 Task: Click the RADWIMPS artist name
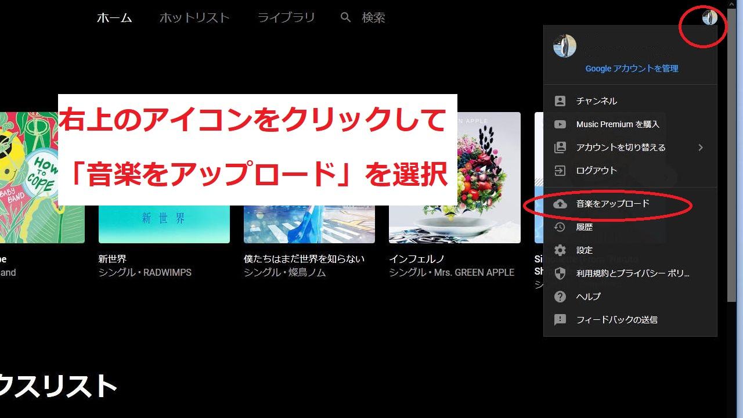tap(167, 272)
